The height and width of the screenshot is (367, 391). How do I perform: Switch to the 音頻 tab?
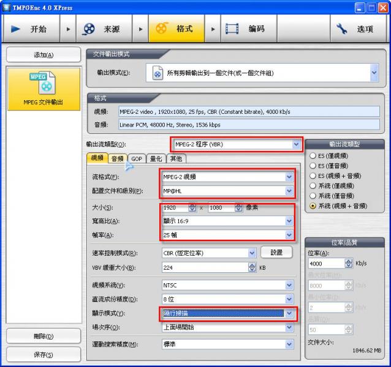click(117, 158)
